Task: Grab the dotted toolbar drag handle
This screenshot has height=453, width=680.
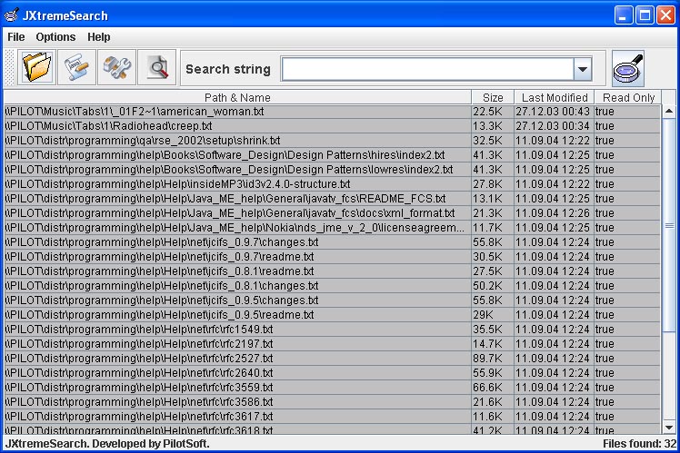Action: coord(9,67)
